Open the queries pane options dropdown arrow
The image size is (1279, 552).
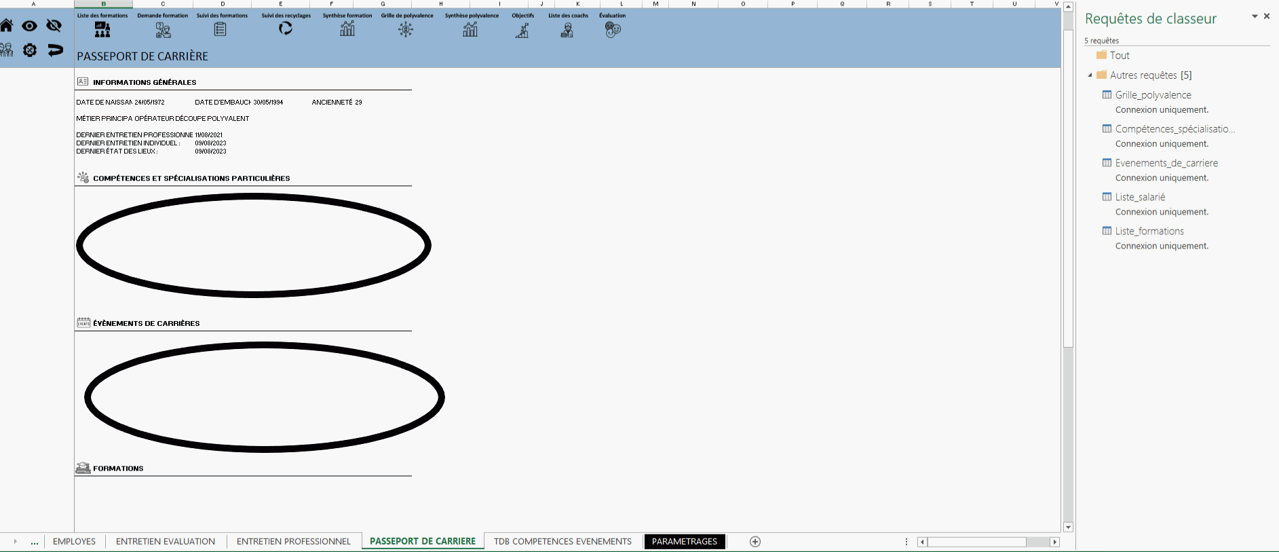[1255, 16]
